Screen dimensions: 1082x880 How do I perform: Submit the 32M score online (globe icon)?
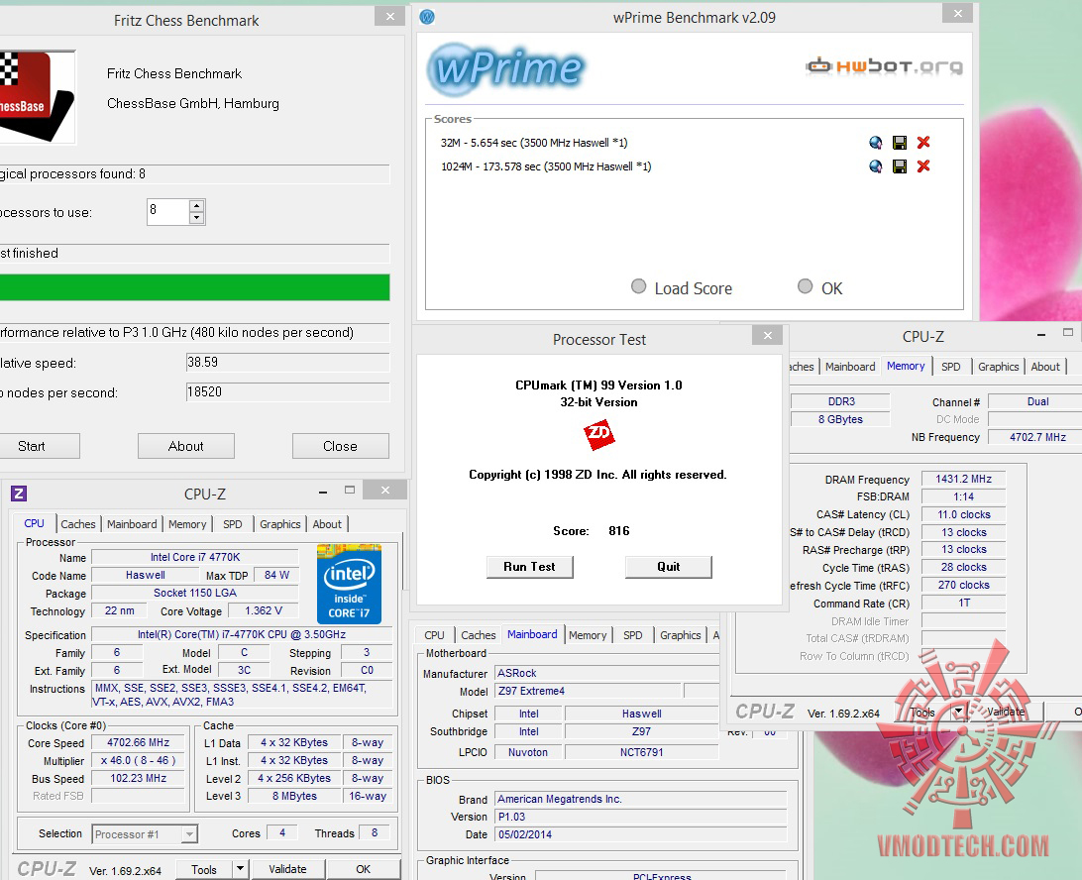(875, 143)
